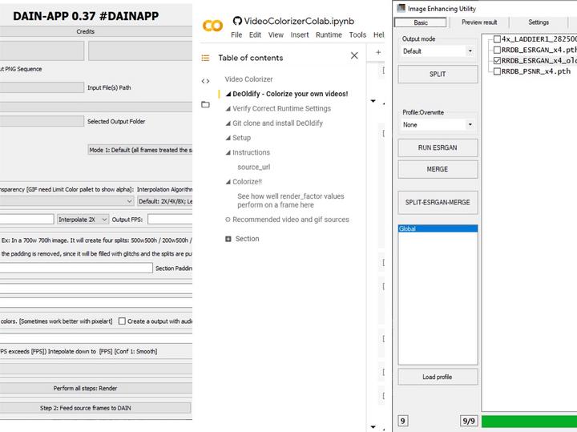Screen dimensions: 577x432
Task: Check the RRDB_PSNR_x4.pth model checkbox
Action: 497,71
